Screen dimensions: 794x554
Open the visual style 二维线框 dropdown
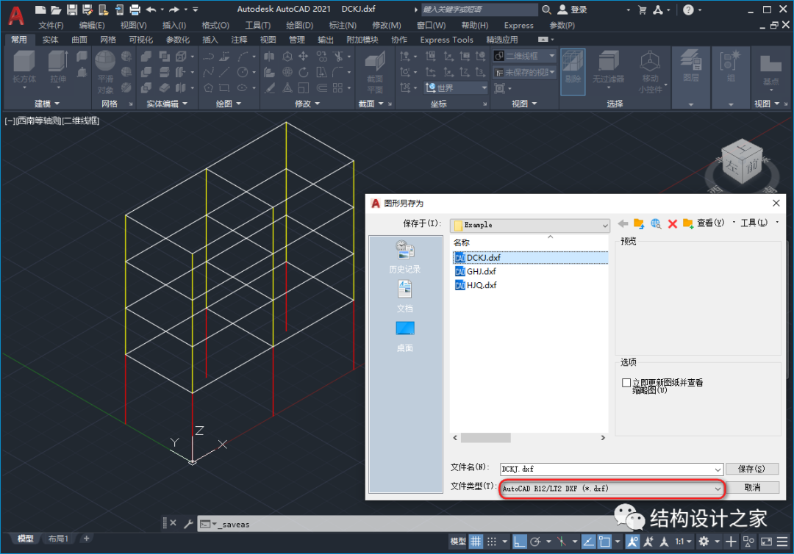(525, 56)
